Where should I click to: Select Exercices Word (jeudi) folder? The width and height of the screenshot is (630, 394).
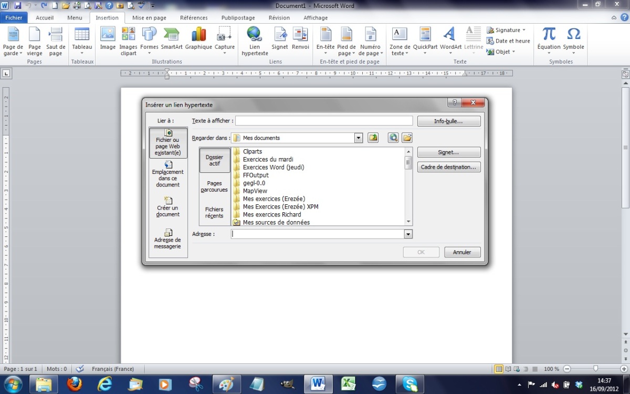(x=274, y=167)
